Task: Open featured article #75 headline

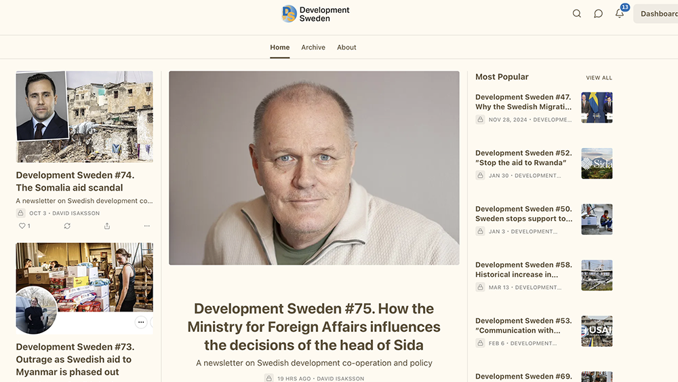Action: click(314, 327)
